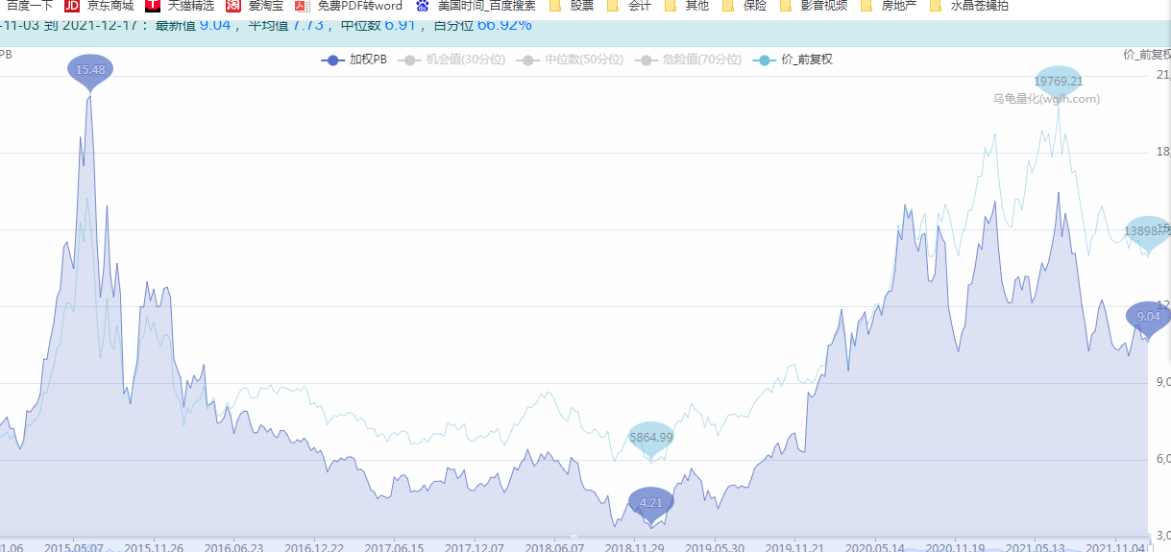Click the 2020.05.14 date axis label
This screenshot has height=552, width=1171.
pos(875,546)
